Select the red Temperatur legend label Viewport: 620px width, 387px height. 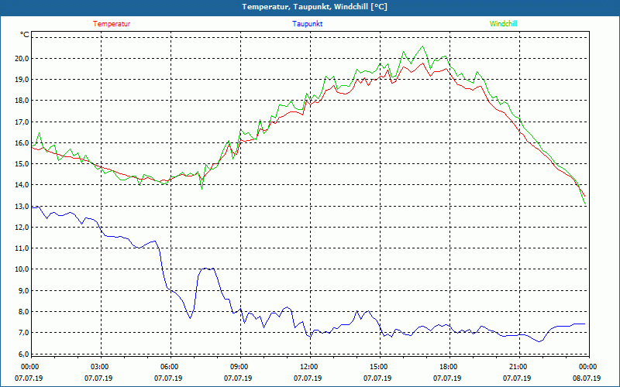(112, 24)
